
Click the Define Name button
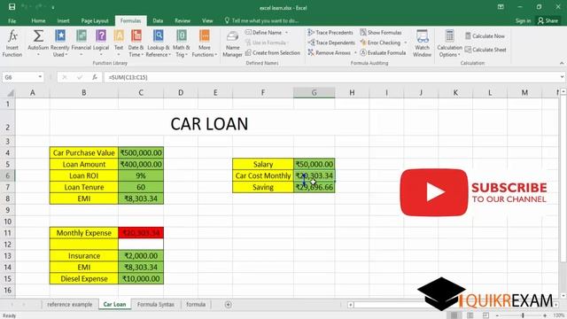(x=264, y=33)
